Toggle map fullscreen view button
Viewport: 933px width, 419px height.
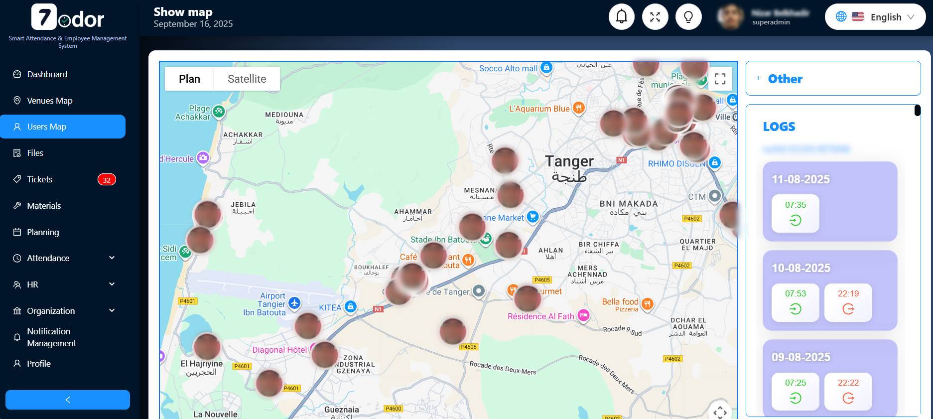click(x=720, y=79)
